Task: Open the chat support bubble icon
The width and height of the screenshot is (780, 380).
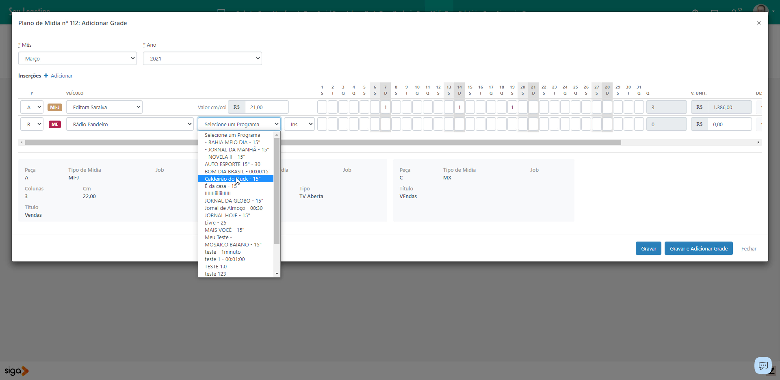Action: pyautogui.click(x=763, y=365)
